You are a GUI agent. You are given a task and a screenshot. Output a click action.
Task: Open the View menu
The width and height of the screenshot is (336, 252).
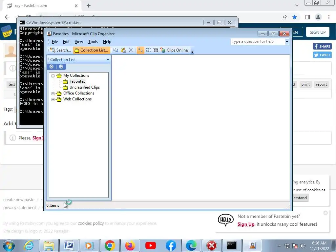click(x=79, y=42)
